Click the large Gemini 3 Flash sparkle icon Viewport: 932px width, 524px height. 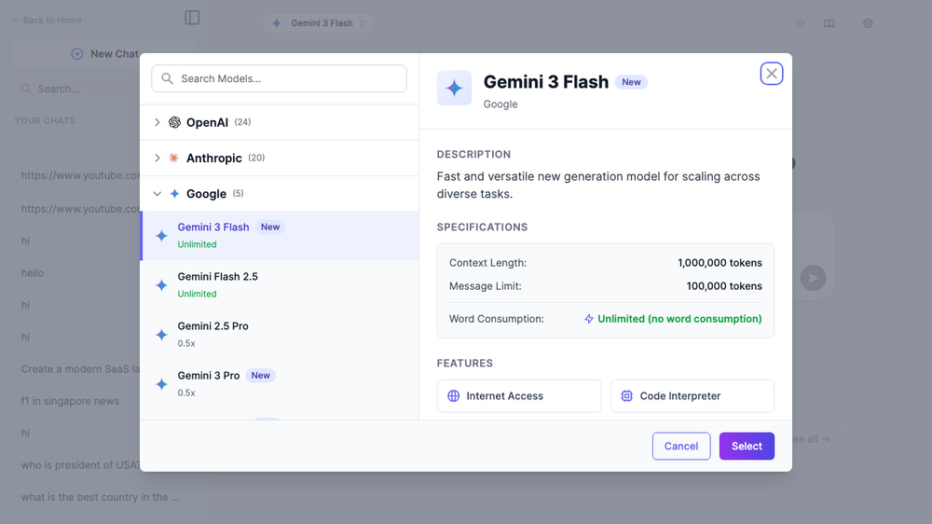pos(454,89)
